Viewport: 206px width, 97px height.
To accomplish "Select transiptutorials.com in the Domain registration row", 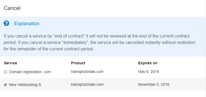I will coord(87,72).
